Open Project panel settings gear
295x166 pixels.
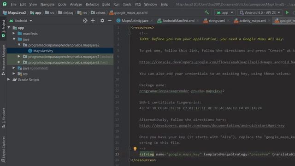tap(102, 20)
